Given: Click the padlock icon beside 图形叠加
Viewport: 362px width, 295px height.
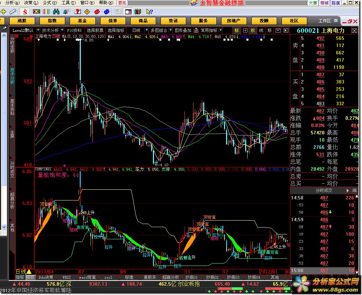Looking at the screenshot, I should click(x=196, y=30).
